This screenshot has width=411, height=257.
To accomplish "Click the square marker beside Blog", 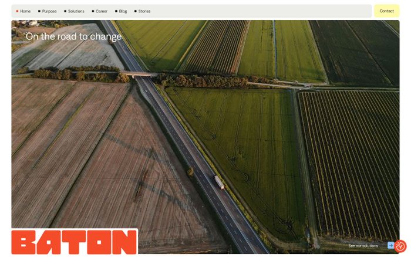I will [116, 11].
